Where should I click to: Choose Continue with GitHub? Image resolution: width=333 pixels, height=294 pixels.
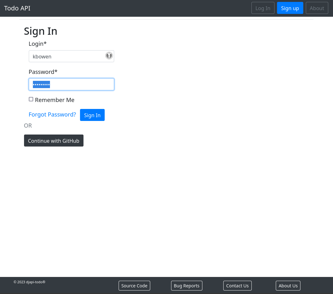point(54,141)
